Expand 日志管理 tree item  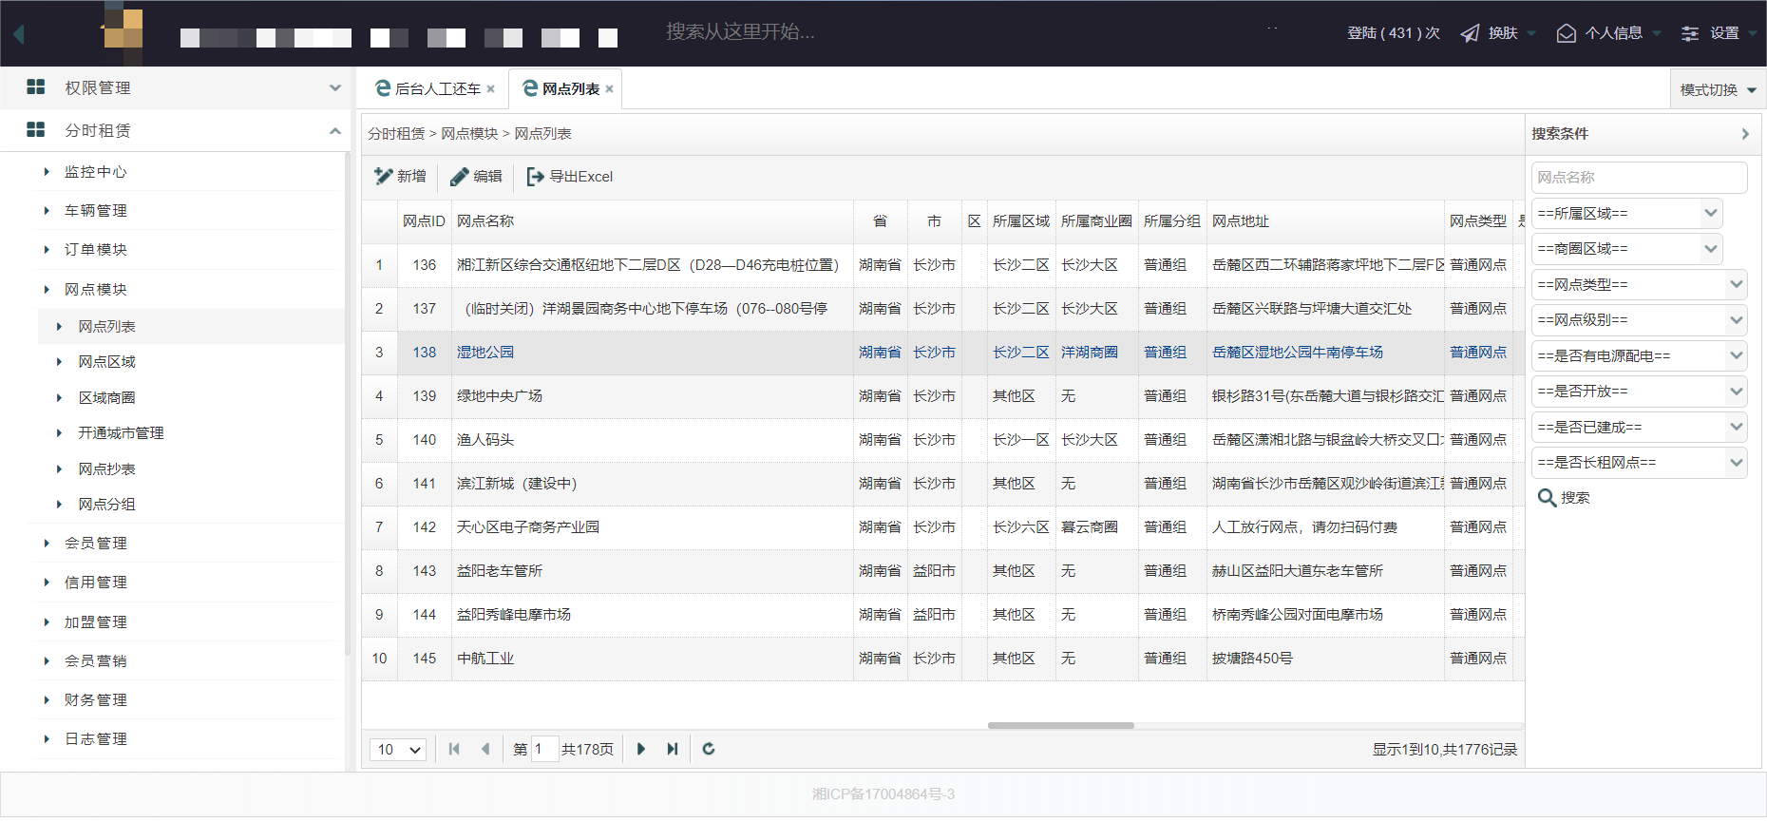[46, 739]
